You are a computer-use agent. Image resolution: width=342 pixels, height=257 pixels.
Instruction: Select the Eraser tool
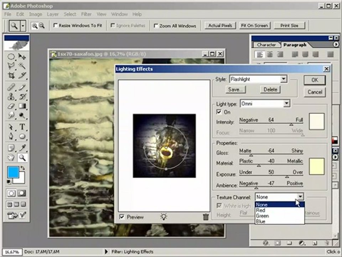point(11,106)
